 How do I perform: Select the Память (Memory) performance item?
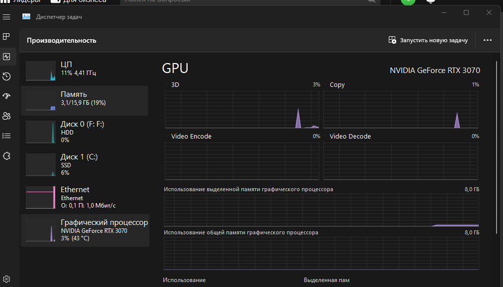tap(84, 100)
